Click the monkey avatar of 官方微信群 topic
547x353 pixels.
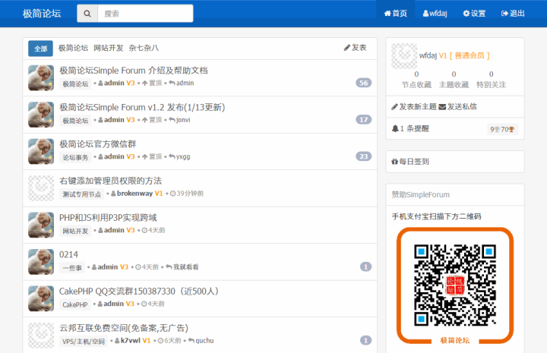coord(41,152)
